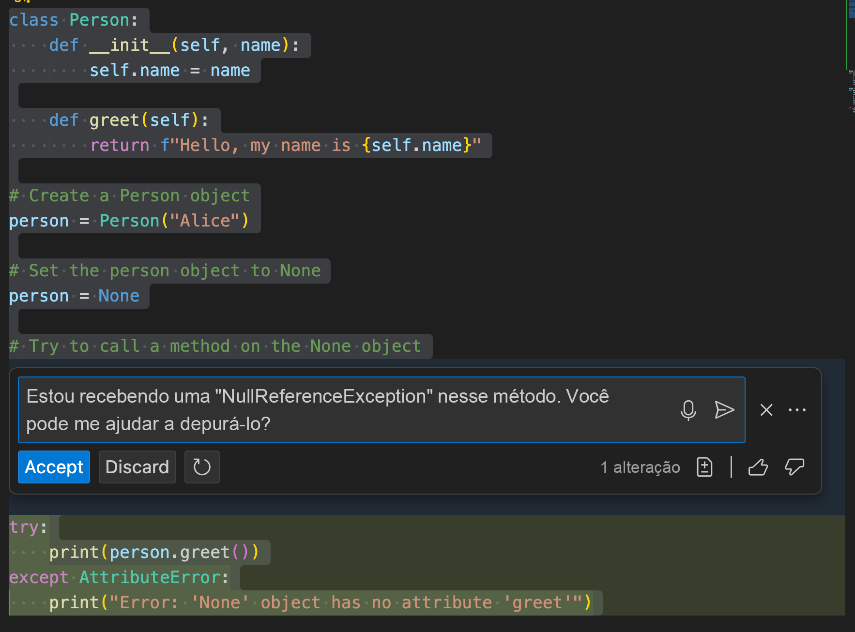Mark the response unhelpful with thumbs down
Image resolution: width=855 pixels, height=632 pixels.
(794, 466)
